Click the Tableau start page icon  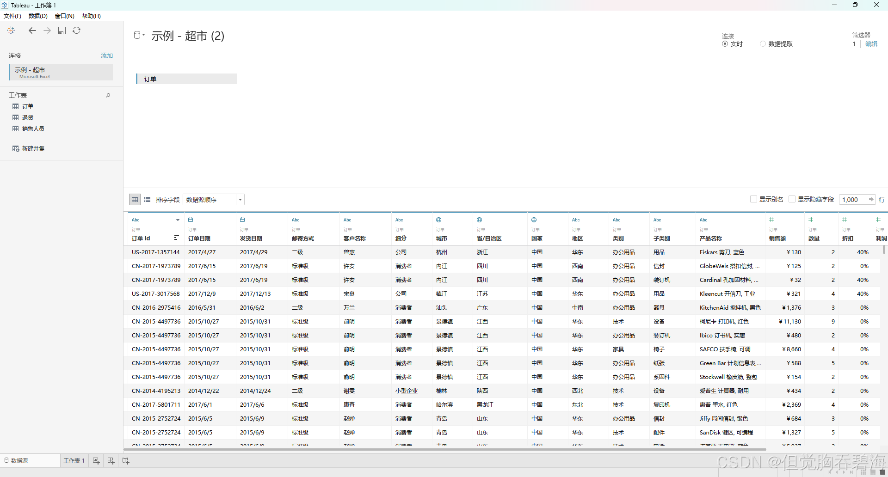[x=11, y=31]
